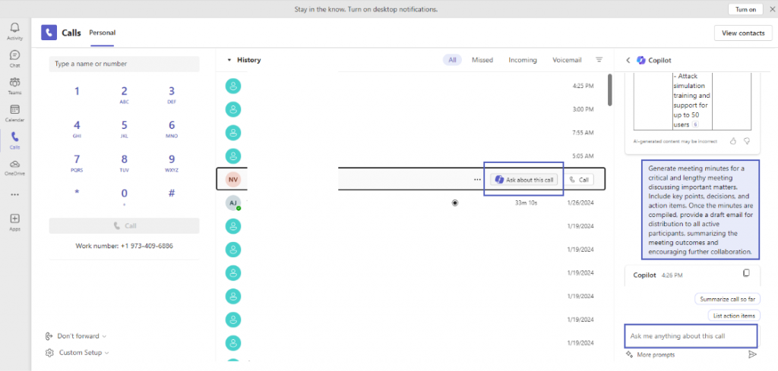Open call history filter icon
Image resolution: width=778 pixels, height=371 pixels.
click(599, 59)
